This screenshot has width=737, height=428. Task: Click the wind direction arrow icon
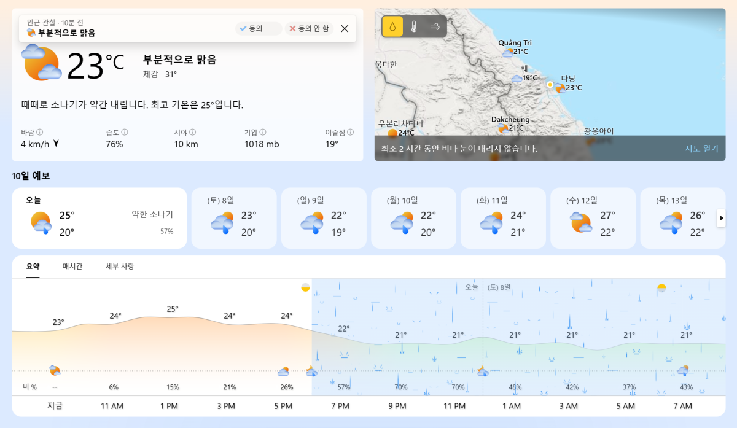tap(56, 144)
